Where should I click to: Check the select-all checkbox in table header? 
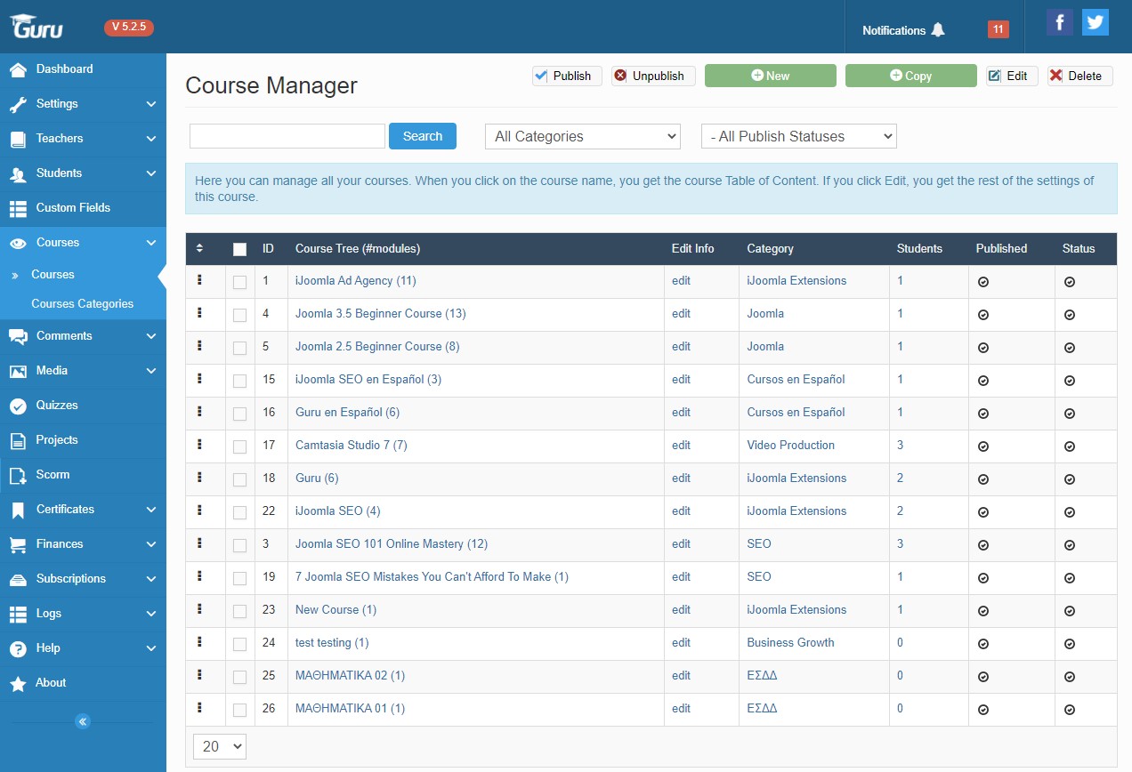pos(239,249)
